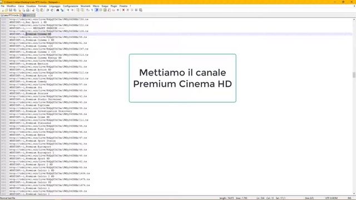Toggle the highlighted Indent Guide icon

96,10
